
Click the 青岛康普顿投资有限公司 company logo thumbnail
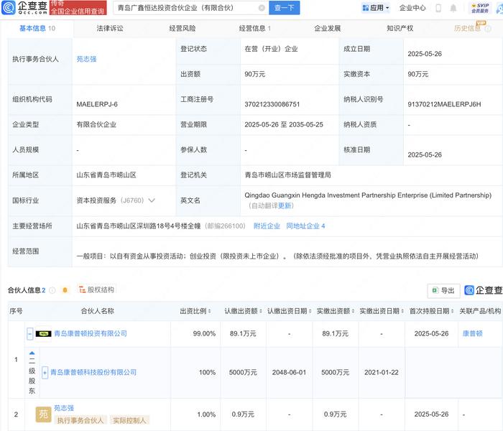(43, 334)
